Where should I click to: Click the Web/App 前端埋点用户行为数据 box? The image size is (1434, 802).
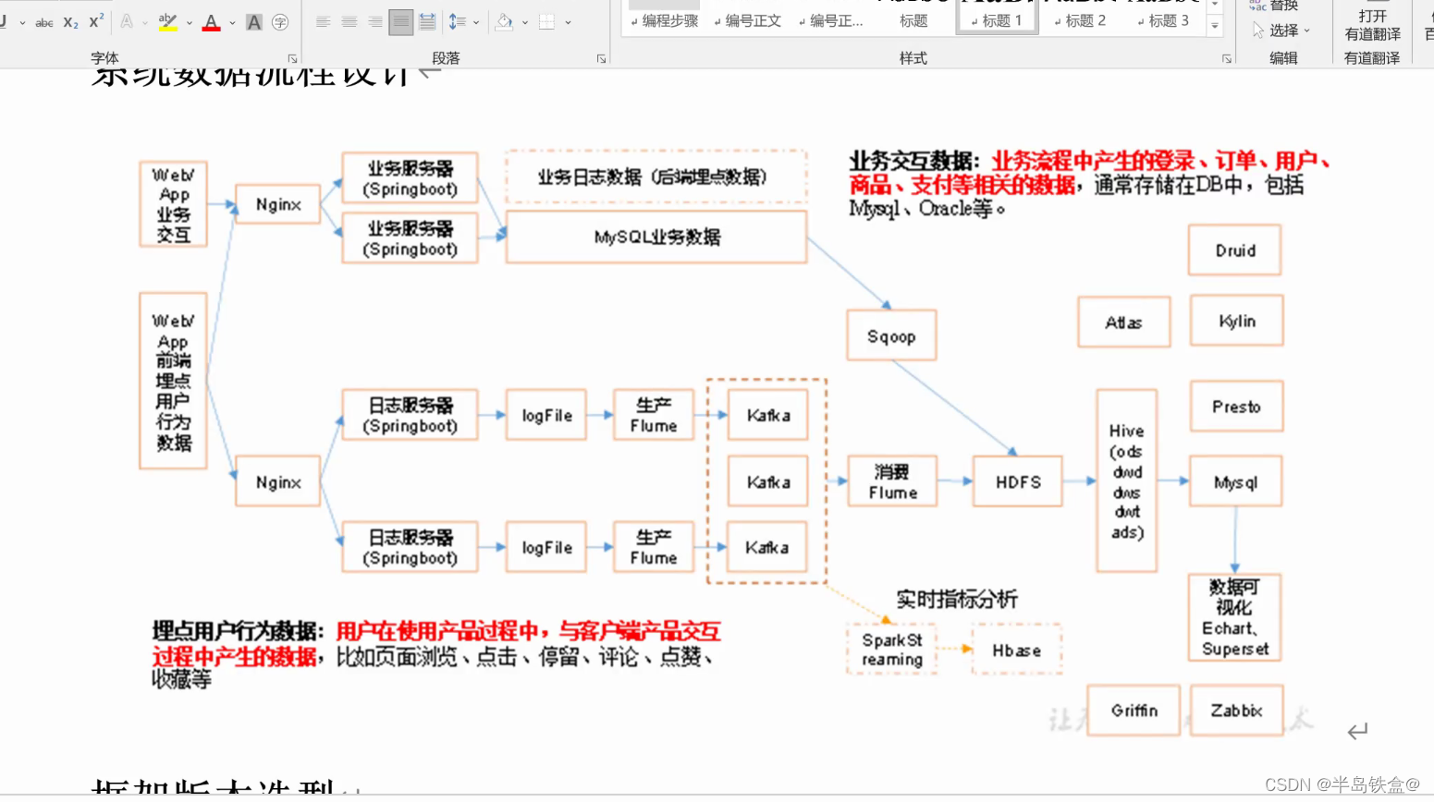click(x=173, y=382)
